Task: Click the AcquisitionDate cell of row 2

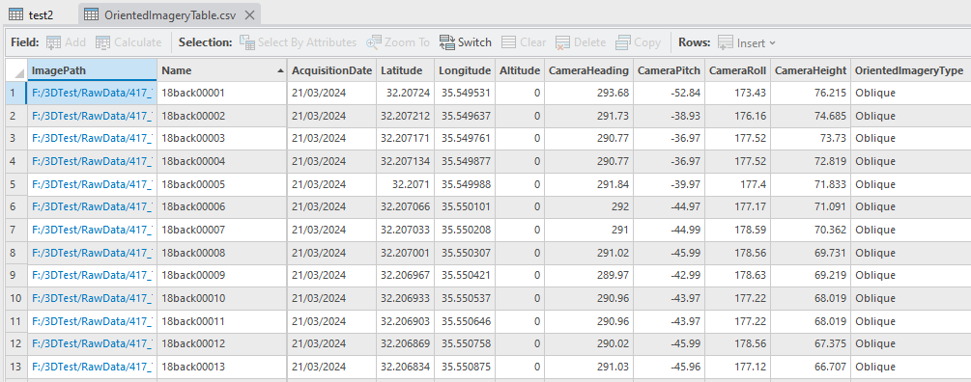Action: (x=332, y=116)
